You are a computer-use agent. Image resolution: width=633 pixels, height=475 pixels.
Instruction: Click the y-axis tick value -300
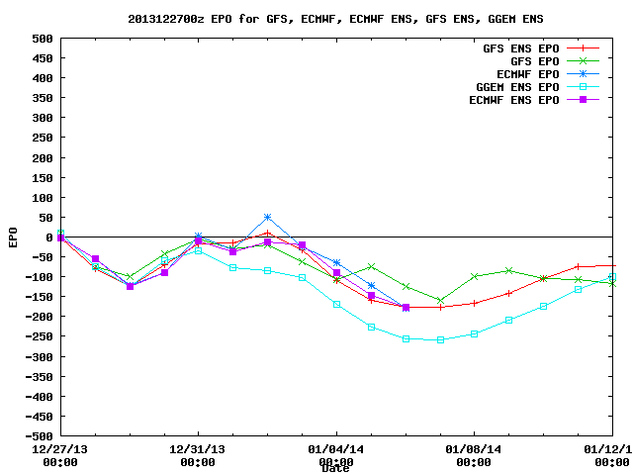(x=40, y=357)
